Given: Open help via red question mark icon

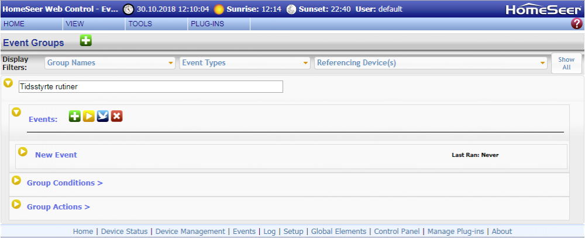Looking at the screenshot, I should tap(576, 24).
